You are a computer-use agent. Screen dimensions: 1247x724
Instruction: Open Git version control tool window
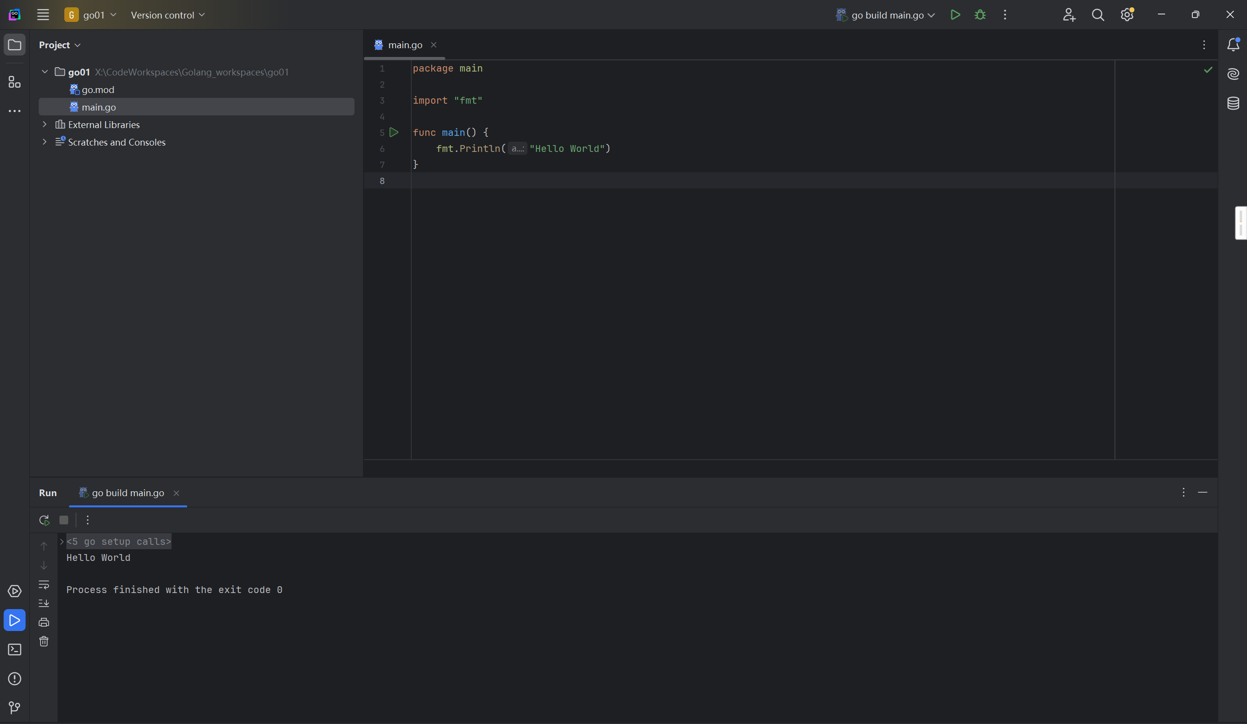click(x=14, y=707)
